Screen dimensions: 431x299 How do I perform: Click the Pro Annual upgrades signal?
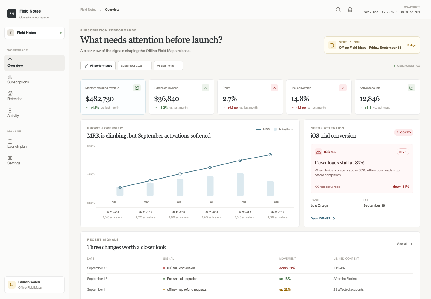point(182,279)
